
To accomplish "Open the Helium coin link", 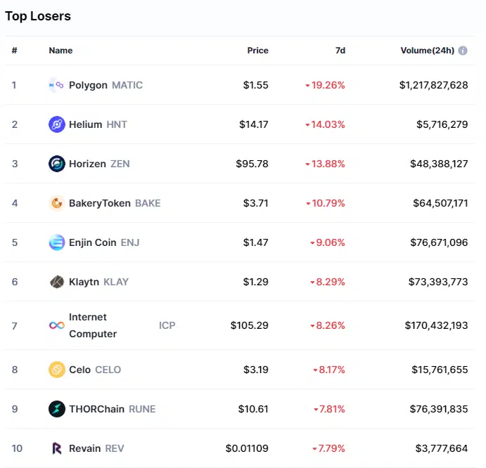I will [x=85, y=124].
